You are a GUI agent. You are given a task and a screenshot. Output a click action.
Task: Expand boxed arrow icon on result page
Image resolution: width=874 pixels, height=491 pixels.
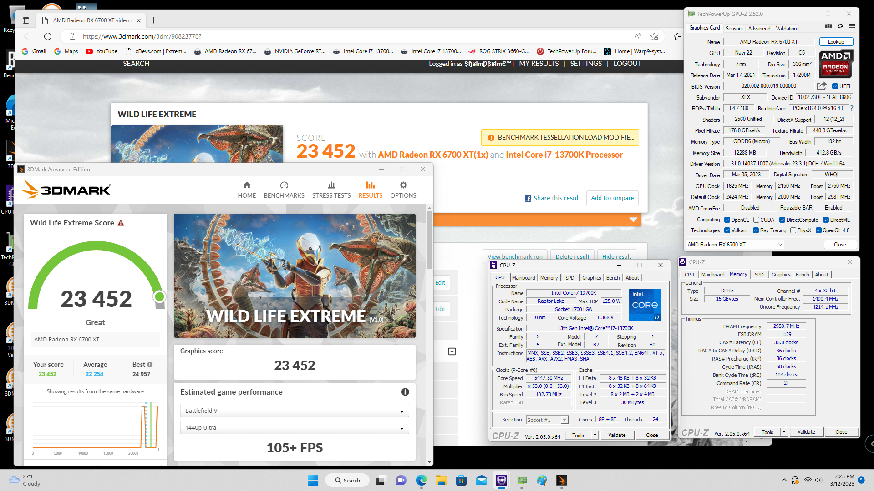452,351
